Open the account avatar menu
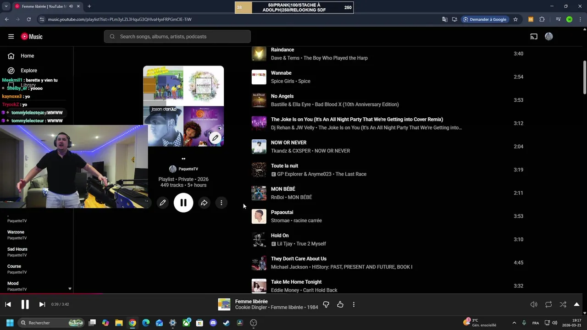Screen dimensions: 587x330 point(549,37)
